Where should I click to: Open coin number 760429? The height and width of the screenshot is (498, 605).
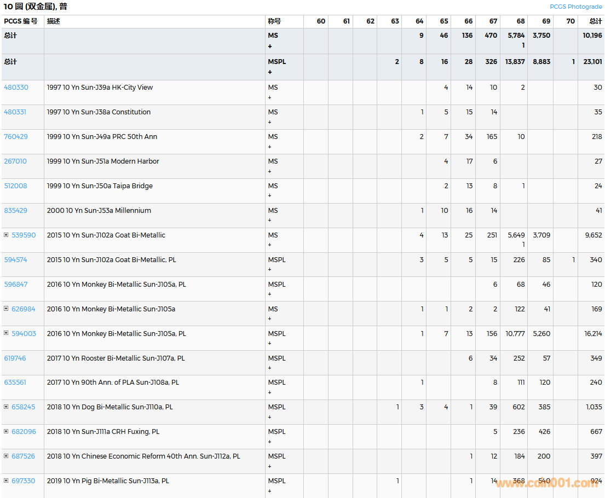click(16, 137)
